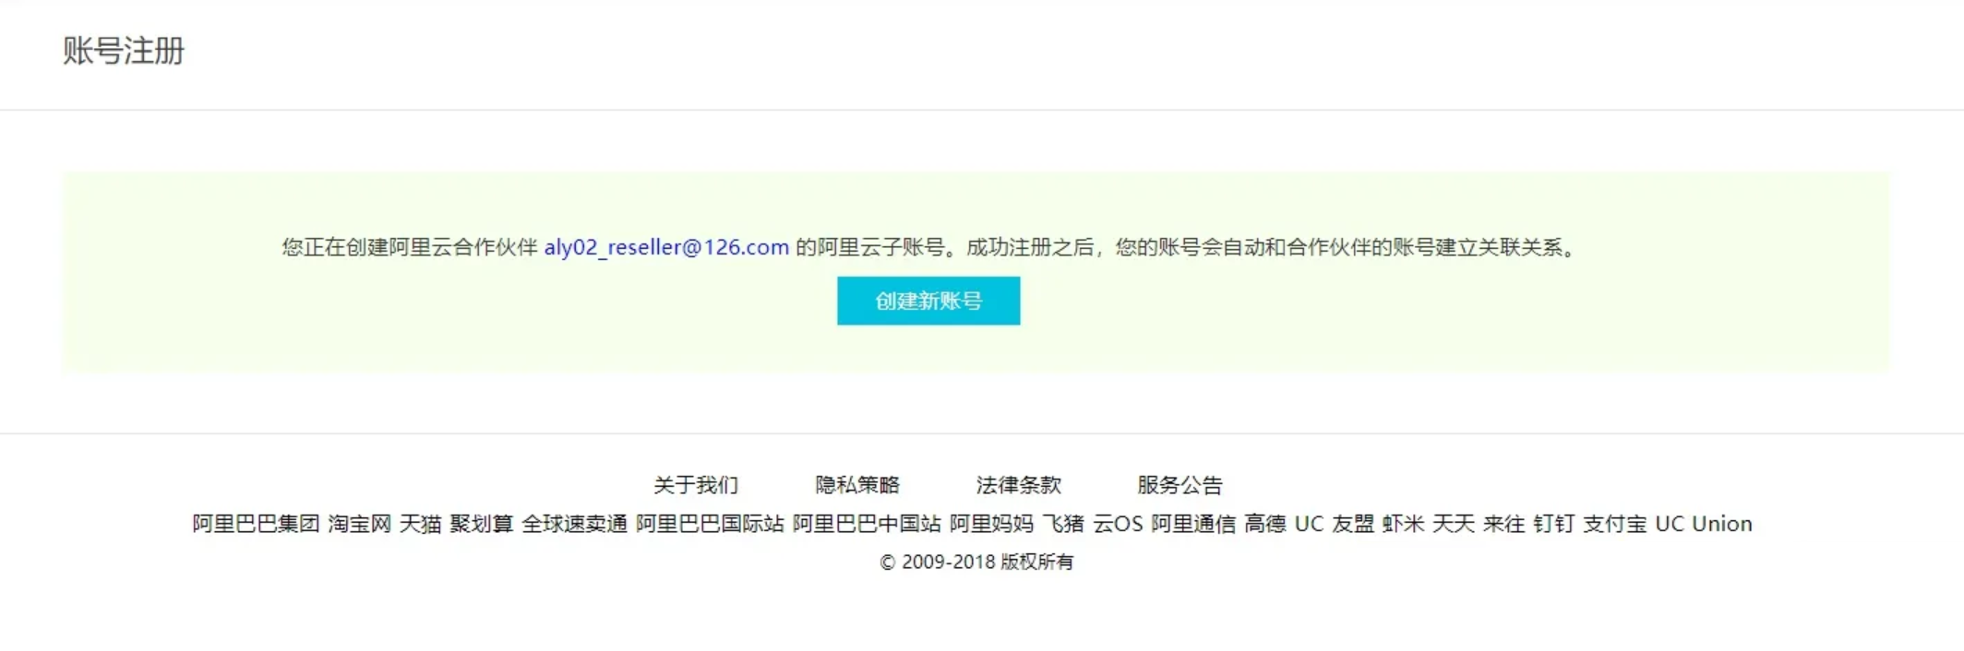Open the 阿里巴巴中国站 link

(x=867, y=524)
